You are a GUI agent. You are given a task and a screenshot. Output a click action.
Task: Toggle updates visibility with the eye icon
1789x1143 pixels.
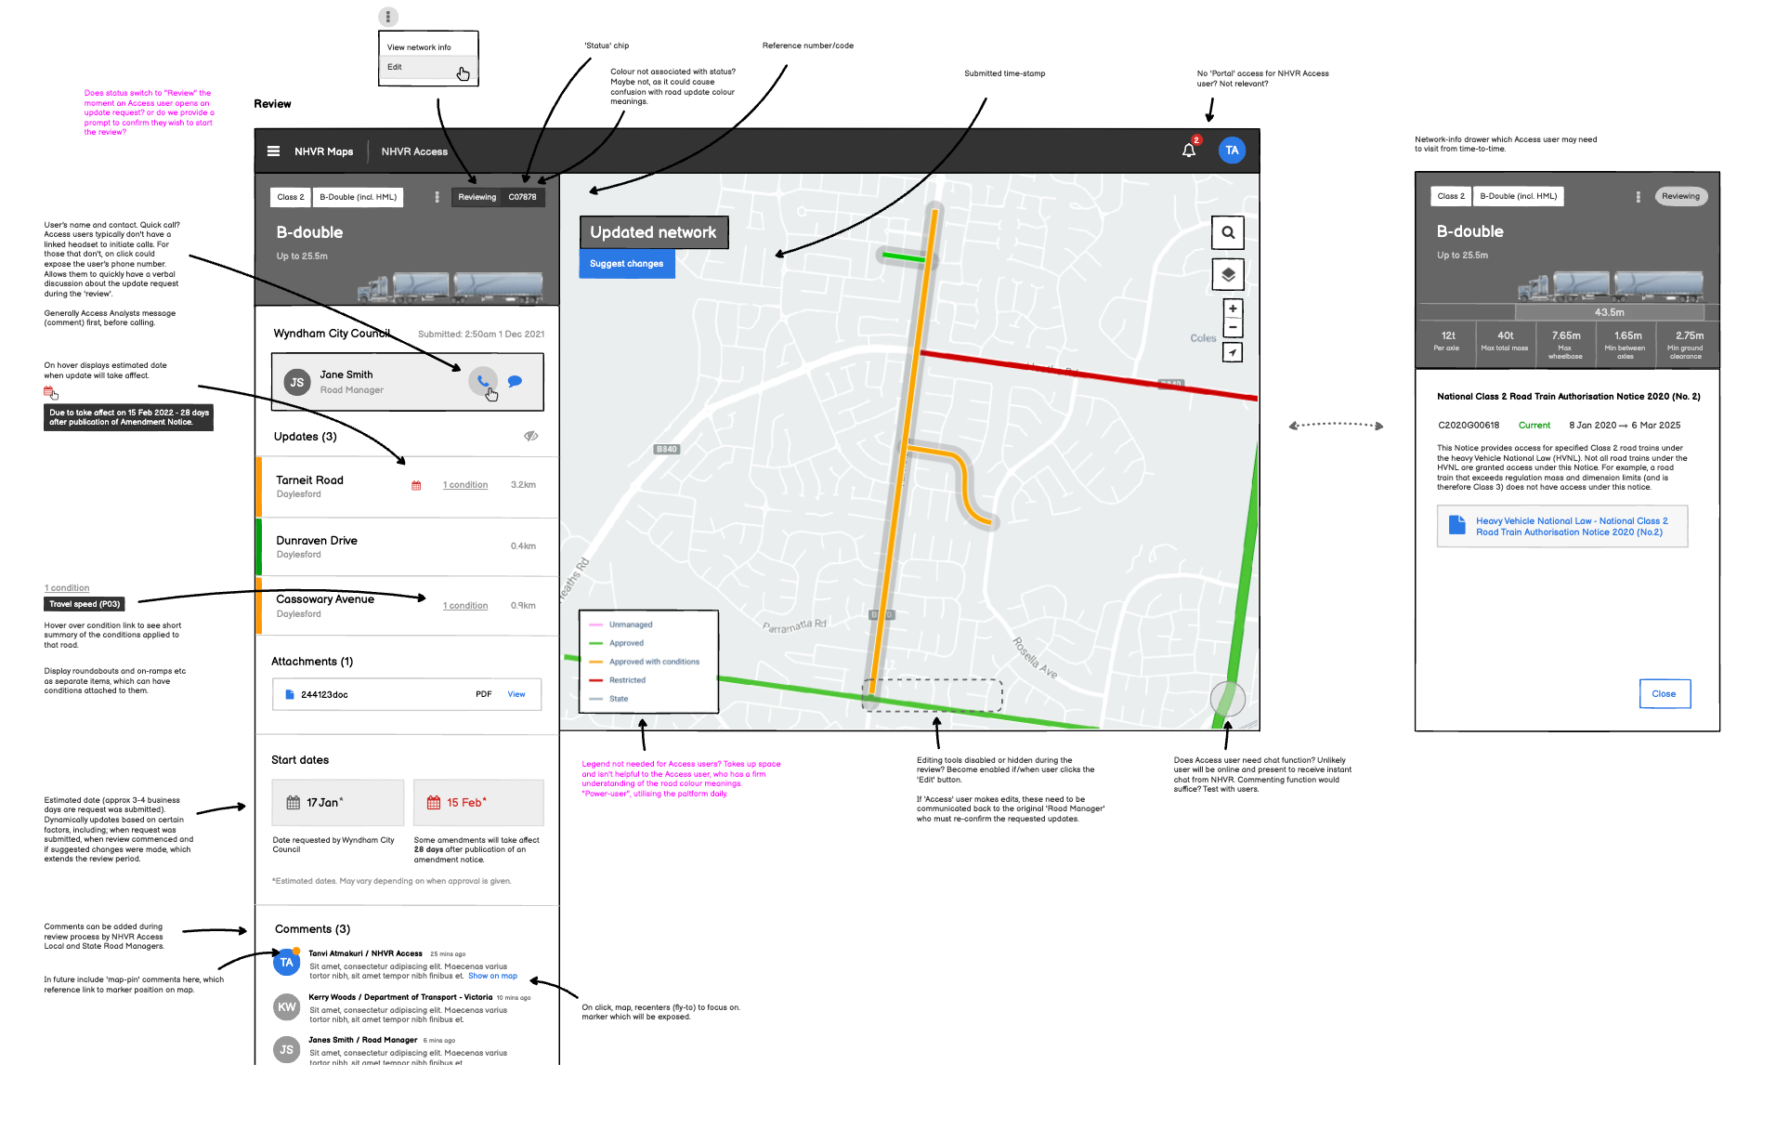530,436
